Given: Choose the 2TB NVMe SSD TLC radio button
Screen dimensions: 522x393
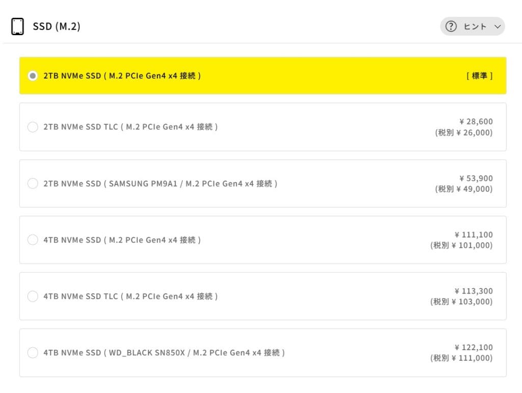Looking at the screenshot, I should (33, 127).
